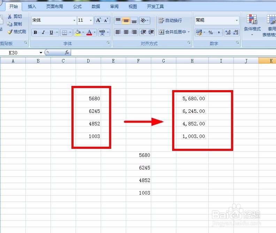
Task: Apply cell borders icon
Action: (64, 32)
